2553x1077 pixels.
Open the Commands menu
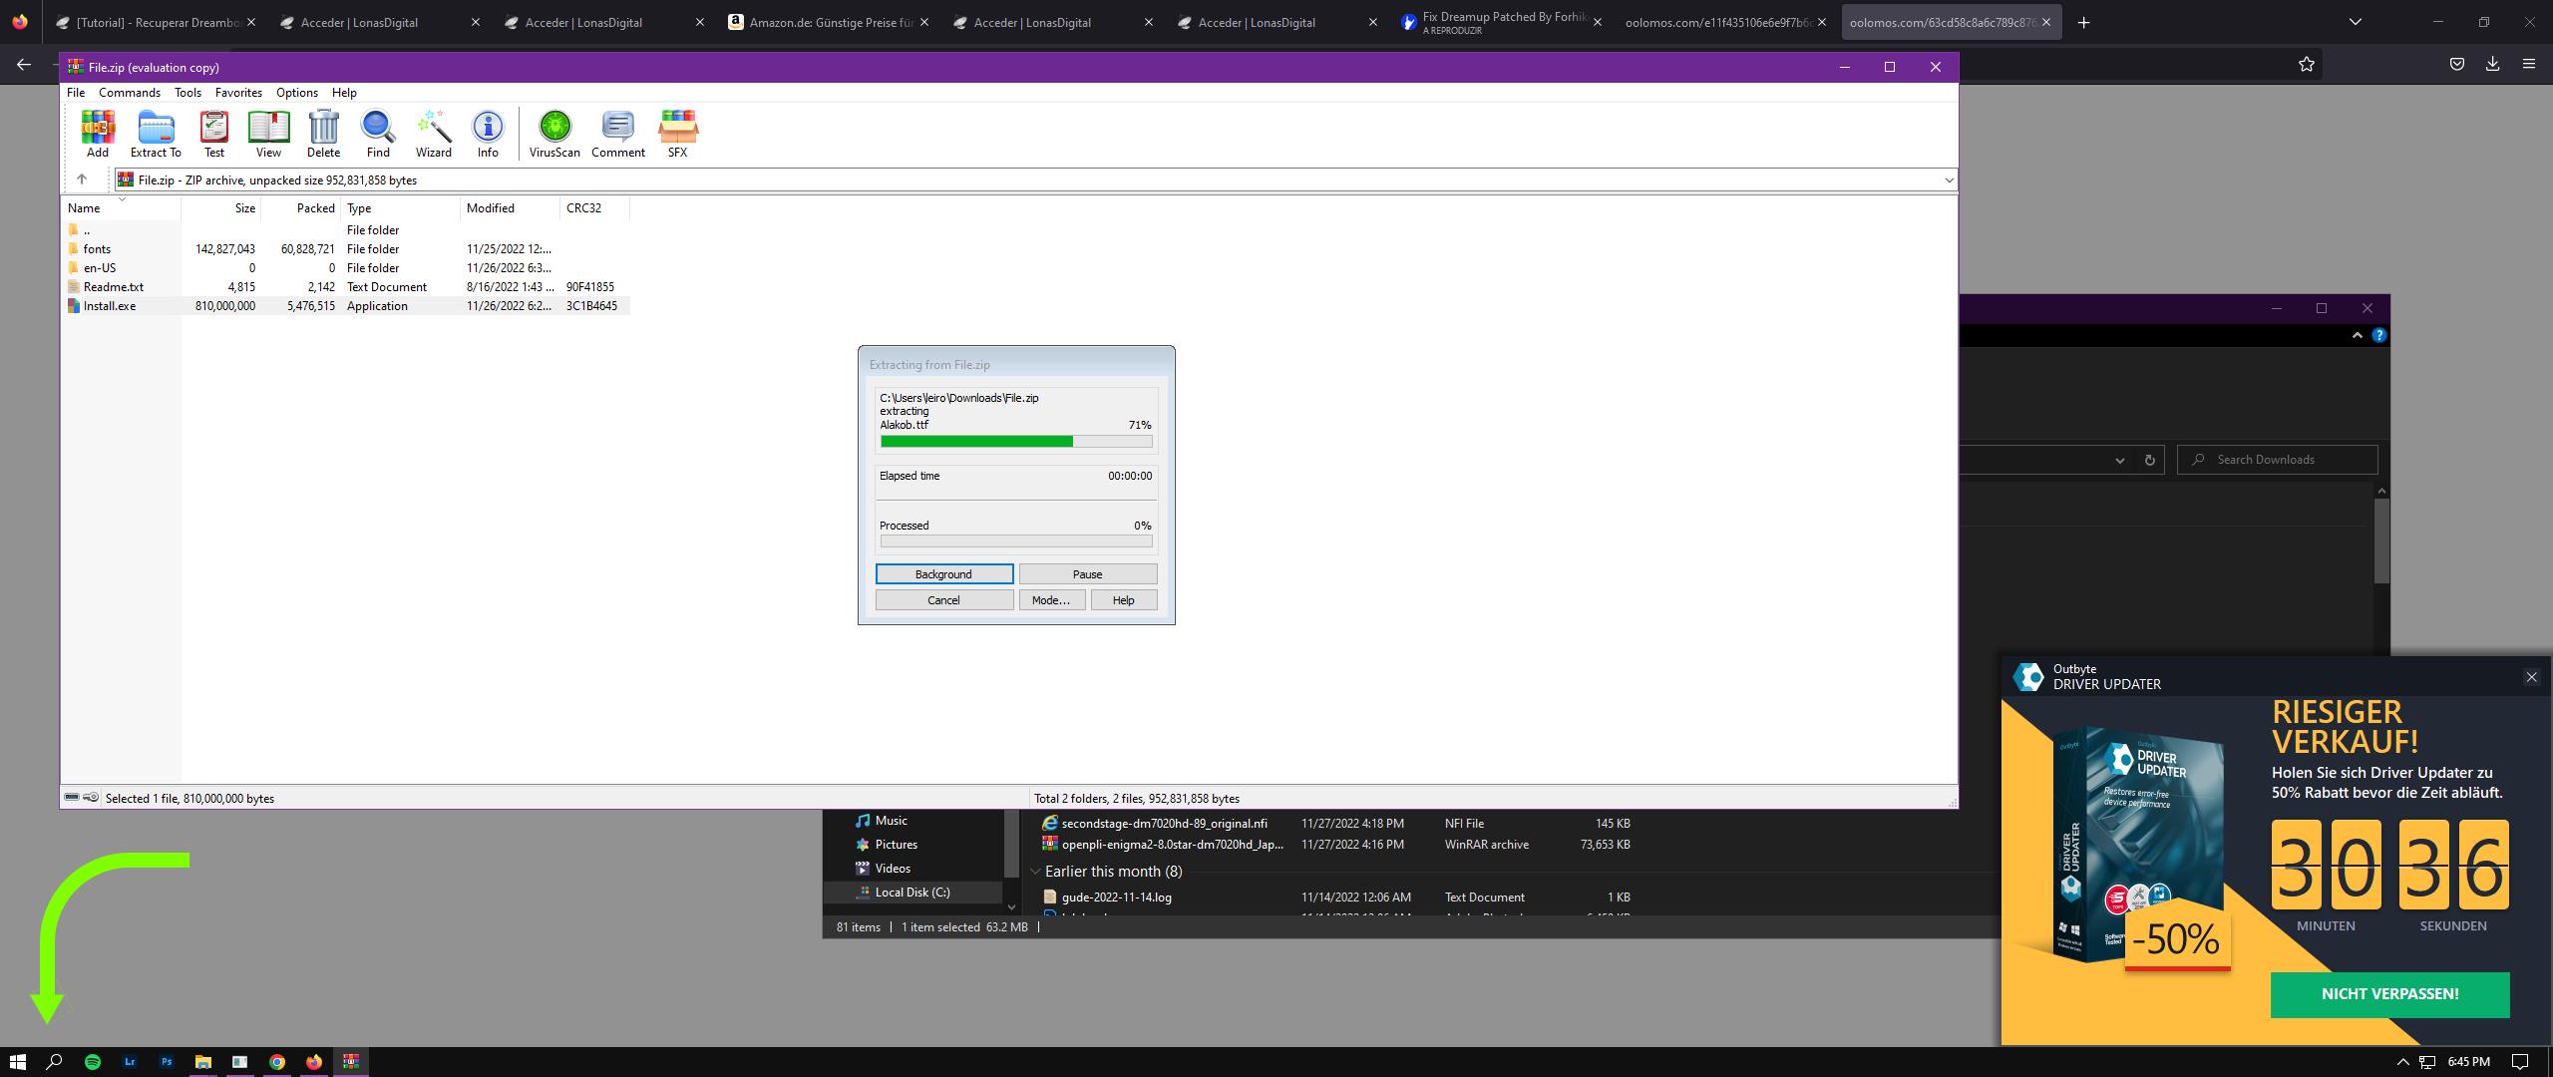click(129, 93)
